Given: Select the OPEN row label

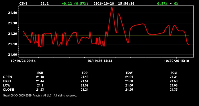Looking at the screenshot, I should (x=8, y=77).
